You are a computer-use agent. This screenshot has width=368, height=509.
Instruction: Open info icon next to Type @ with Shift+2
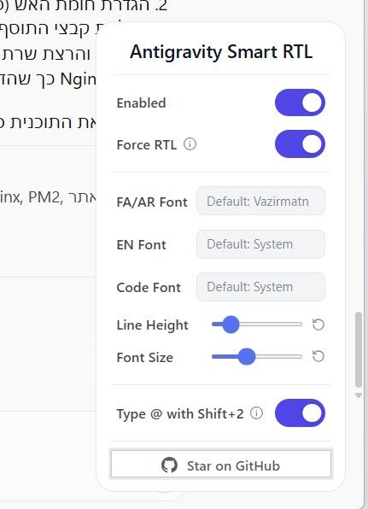pos(256,412)
